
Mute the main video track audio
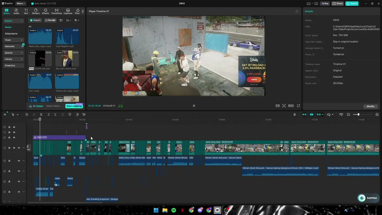[19, 148]
